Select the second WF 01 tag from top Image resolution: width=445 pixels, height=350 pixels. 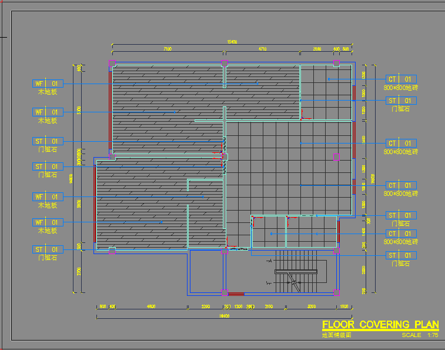click(x=48, y=112)
